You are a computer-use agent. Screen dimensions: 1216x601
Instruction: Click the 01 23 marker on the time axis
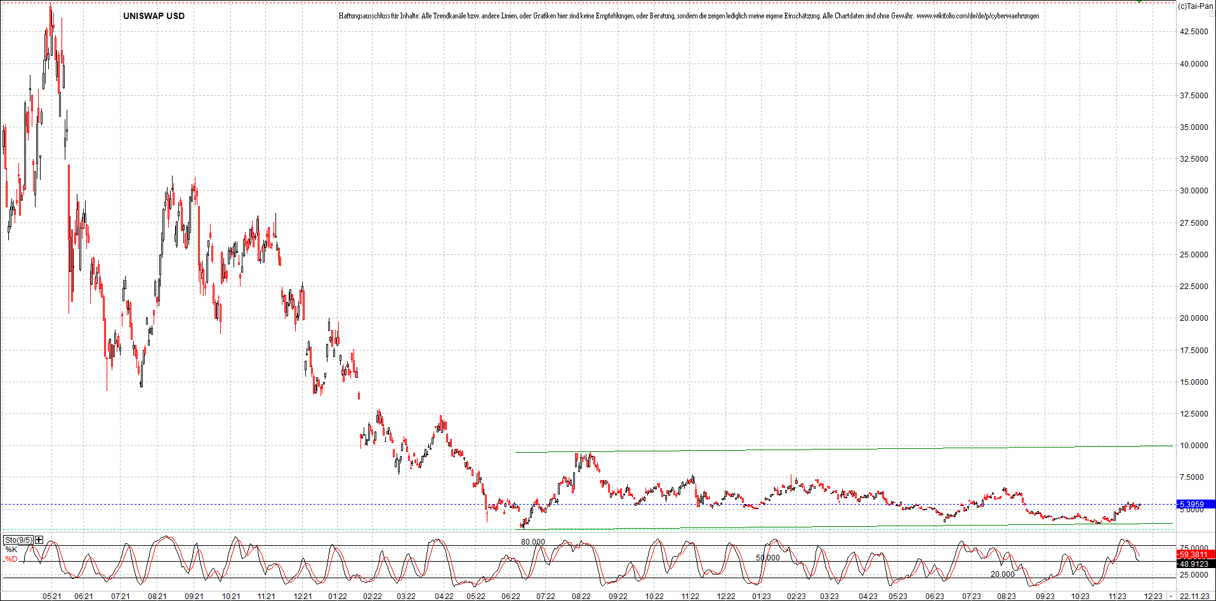pos(762,596)
